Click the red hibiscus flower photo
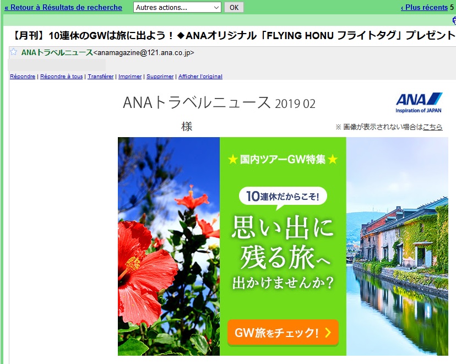 coord(169,246)
